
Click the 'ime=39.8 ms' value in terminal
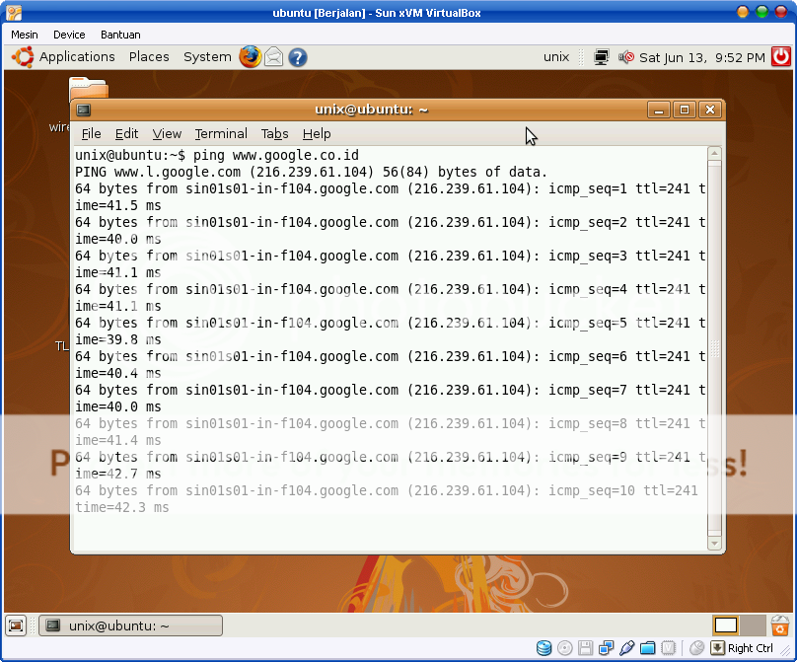pos(118,339)
